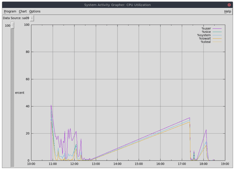Click the 11:00 x-axis time label
Screen dimensions: 235x170
[53, 164]
